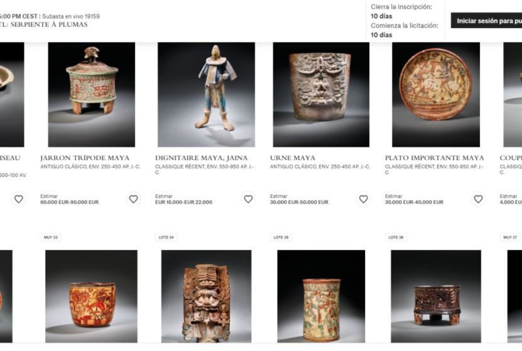Image resolution: width=522 pixels, height=351 pixels.
Task: Open the painted Maya plate image
Action: (436, 95)
